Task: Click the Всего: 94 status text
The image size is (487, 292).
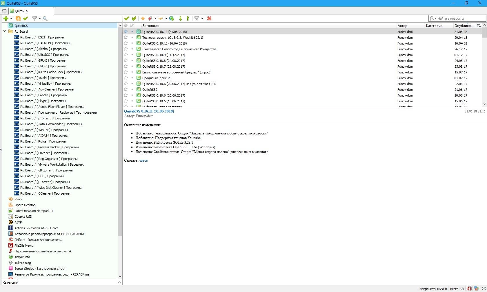Action: (x=457, y=289)
